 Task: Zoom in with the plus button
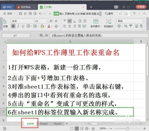(145, 129)
